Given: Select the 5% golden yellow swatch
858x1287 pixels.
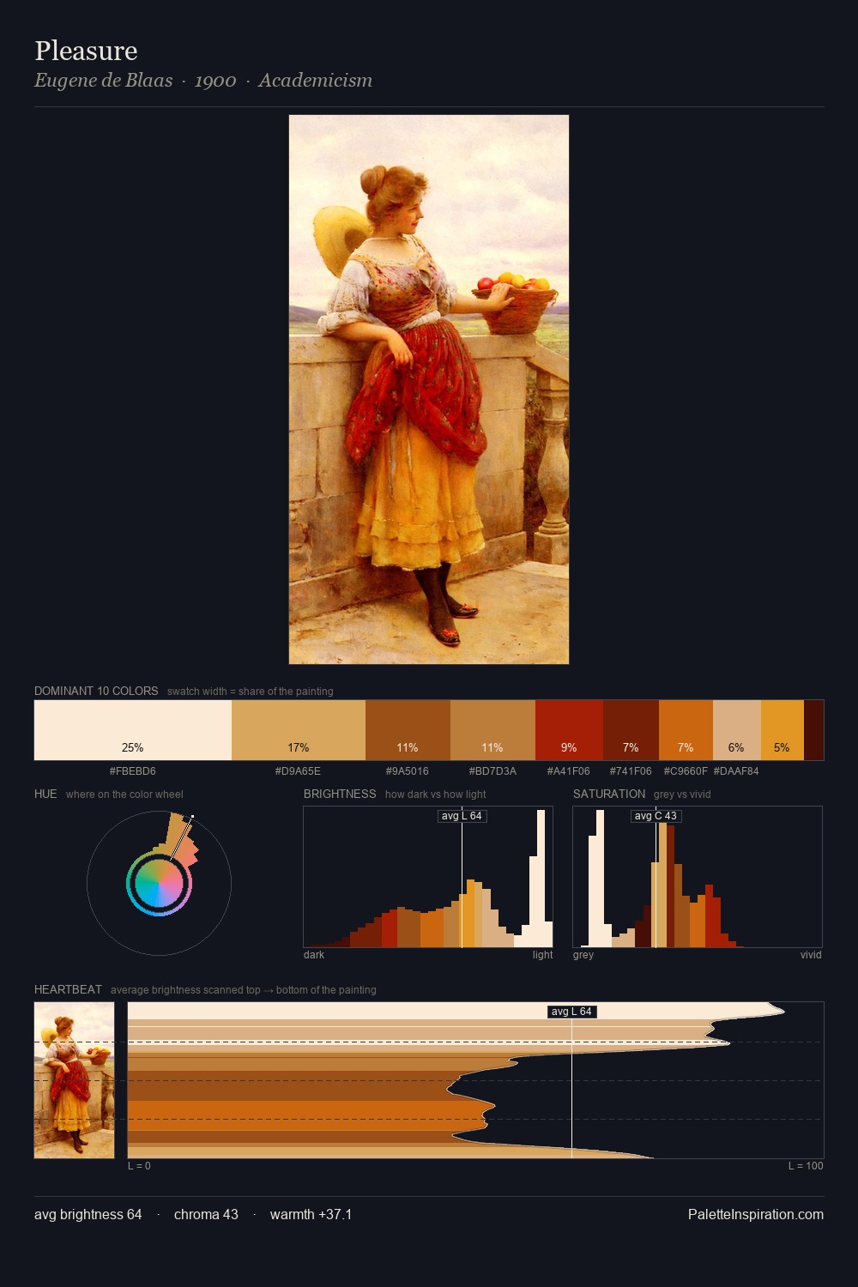Looking at the screenshot, I should [x=782, y=730].
